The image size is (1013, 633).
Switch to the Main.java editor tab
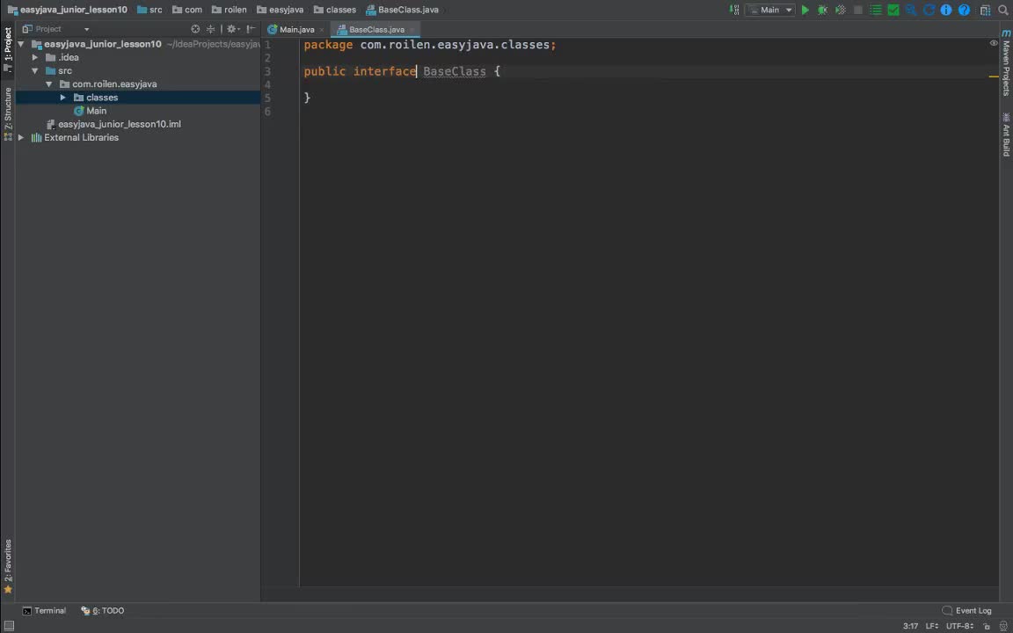296,30
